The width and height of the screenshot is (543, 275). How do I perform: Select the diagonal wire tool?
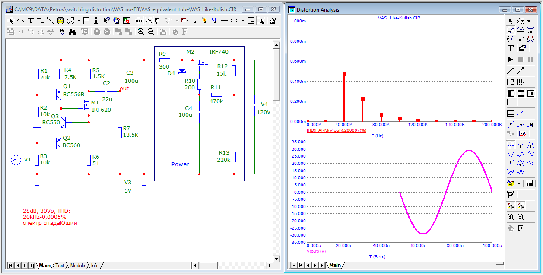pos(50,21)
